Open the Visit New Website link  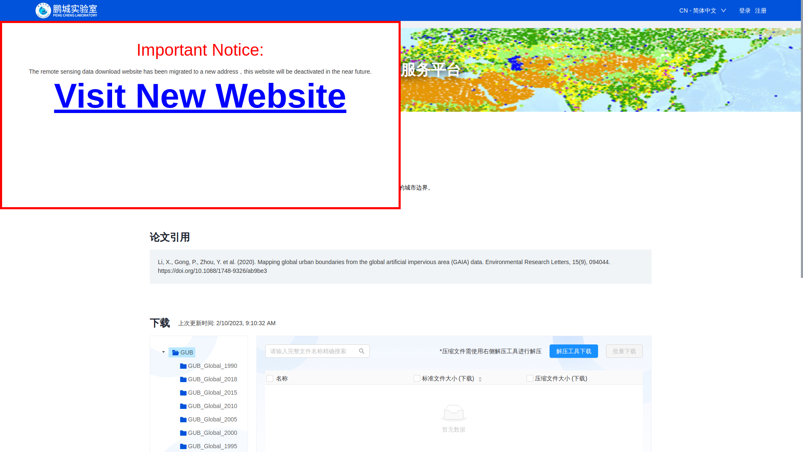point(200,96)
